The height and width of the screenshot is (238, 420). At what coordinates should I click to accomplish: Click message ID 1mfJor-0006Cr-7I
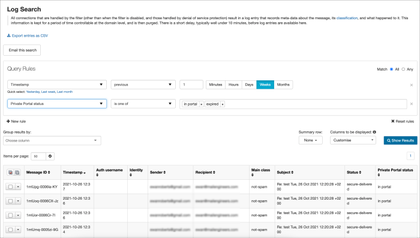pyautogui.click(x=41, y=215)
